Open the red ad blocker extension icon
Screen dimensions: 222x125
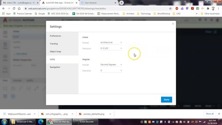177,8
